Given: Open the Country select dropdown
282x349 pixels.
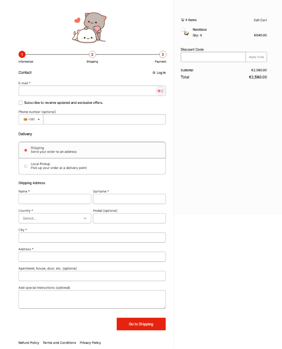Looking at the screenshot, I should 55,218.
